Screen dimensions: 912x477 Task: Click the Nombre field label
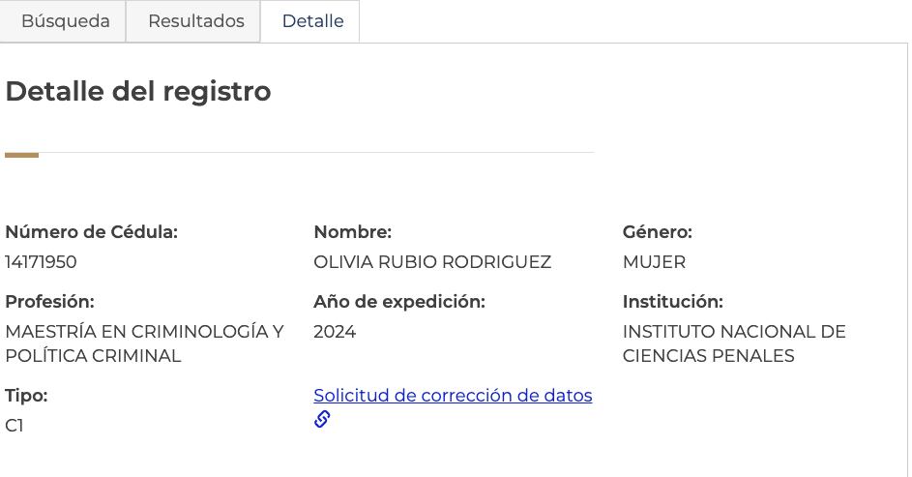click(x=352, y=232)
